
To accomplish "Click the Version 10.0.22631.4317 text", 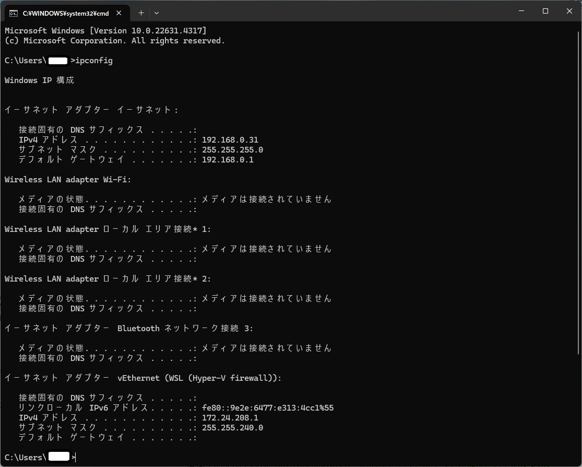I will (x=148, y=31).
